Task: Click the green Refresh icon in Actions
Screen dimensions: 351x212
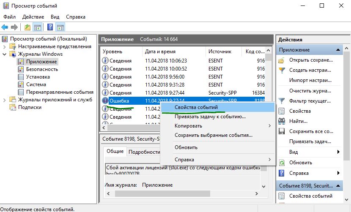Action: click(282, 163)
